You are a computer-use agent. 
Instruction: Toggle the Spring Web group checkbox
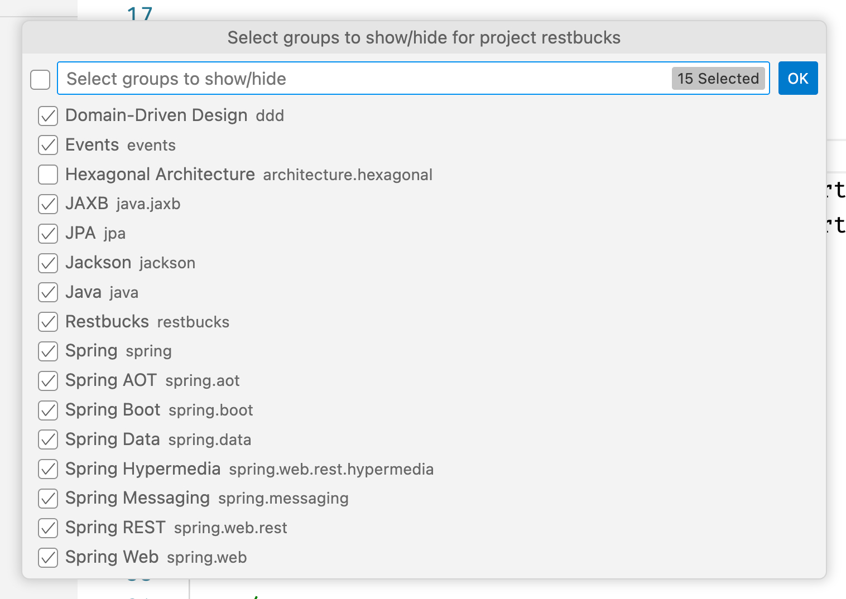(x=48, y=557)
